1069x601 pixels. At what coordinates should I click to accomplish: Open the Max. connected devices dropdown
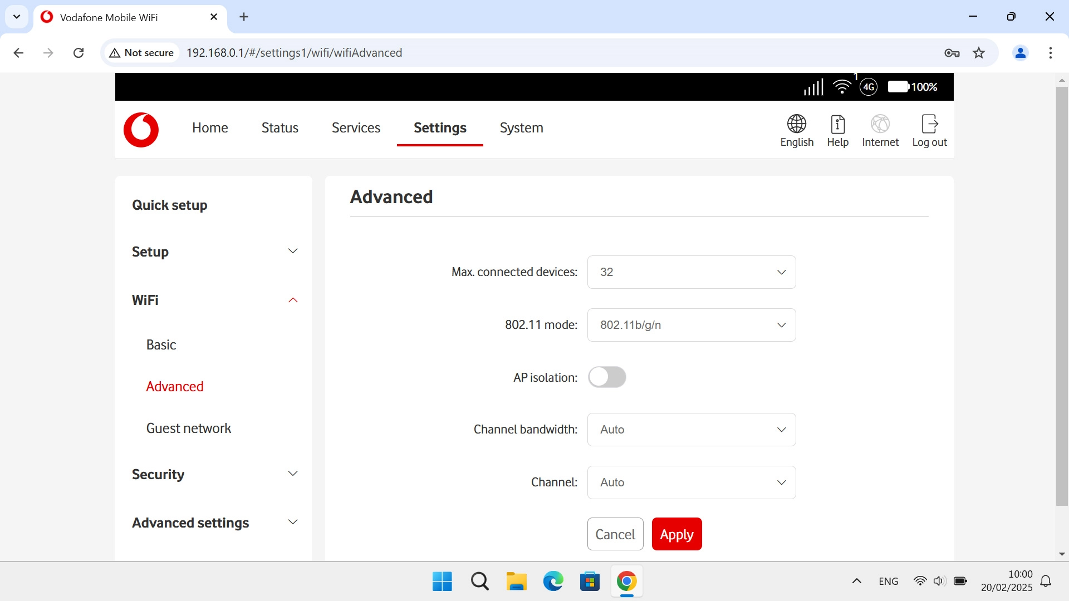coord(690,272)
